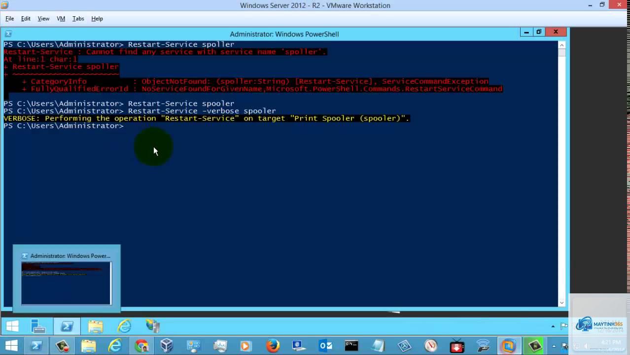
Task: Minimize the VMware Workstation window
Action: 590,5
